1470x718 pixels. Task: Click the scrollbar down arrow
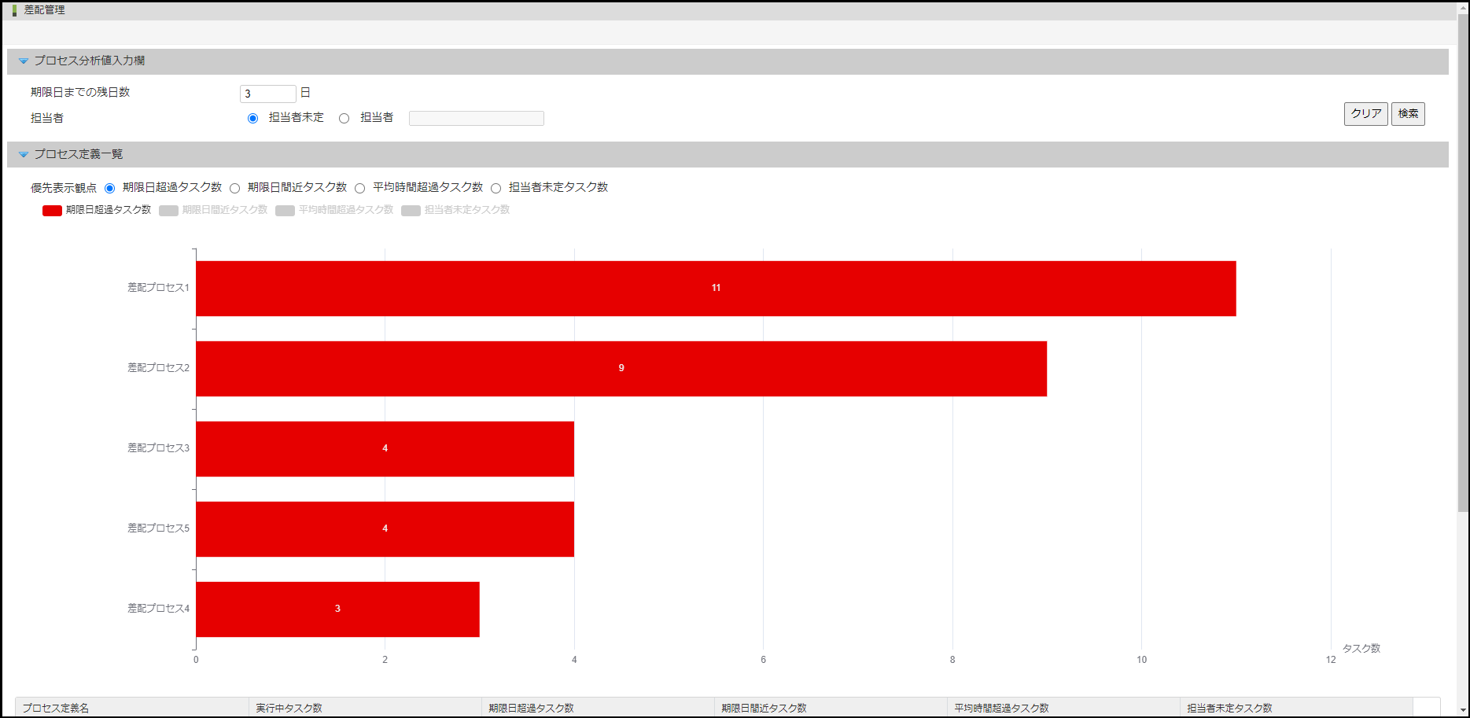coord(1463,710)
